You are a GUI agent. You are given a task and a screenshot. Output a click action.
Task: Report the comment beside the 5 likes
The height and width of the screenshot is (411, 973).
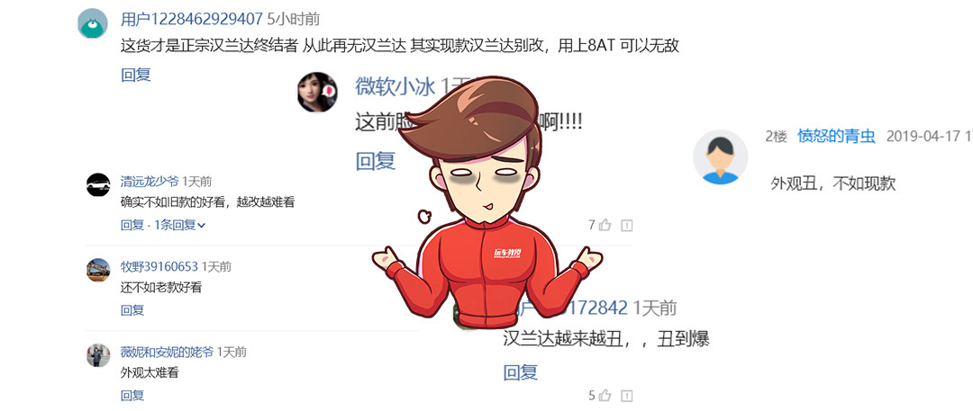click(627, 395)
